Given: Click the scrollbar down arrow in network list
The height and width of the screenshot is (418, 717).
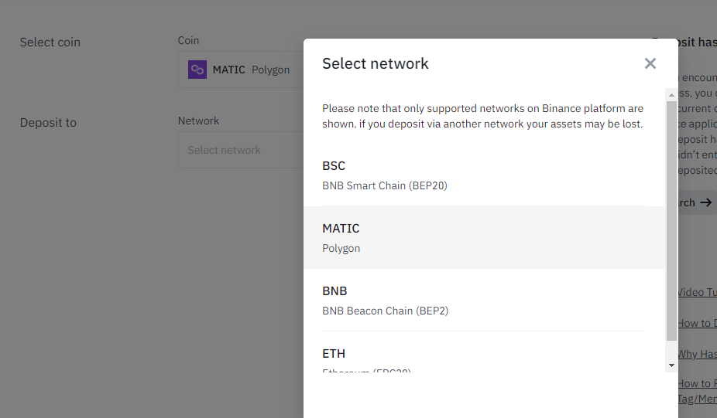Looking at the screenshot, I should click(671, 365).
